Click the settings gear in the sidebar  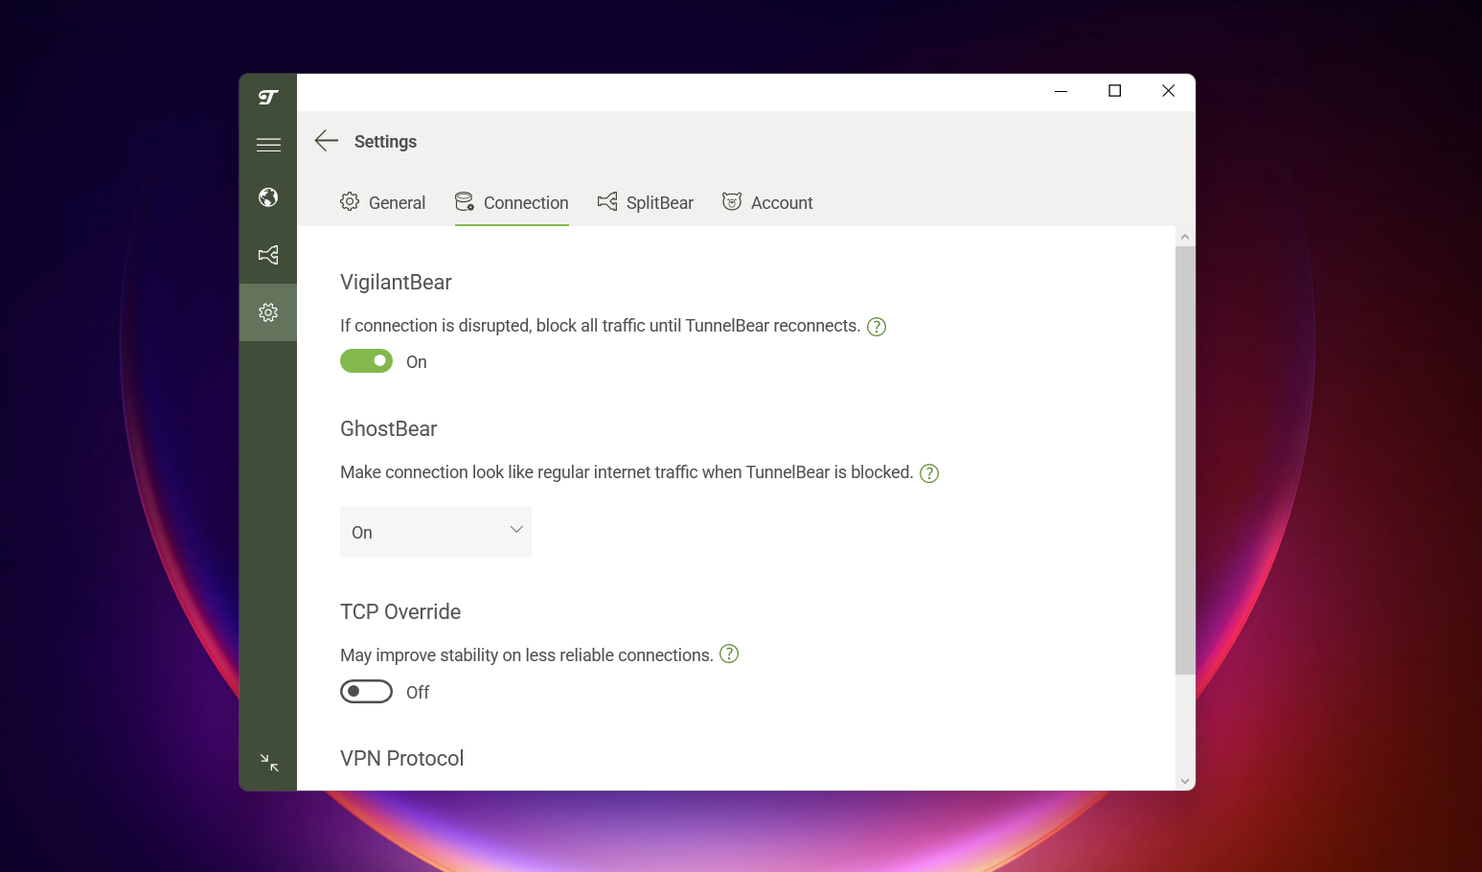tap(268, 312)
